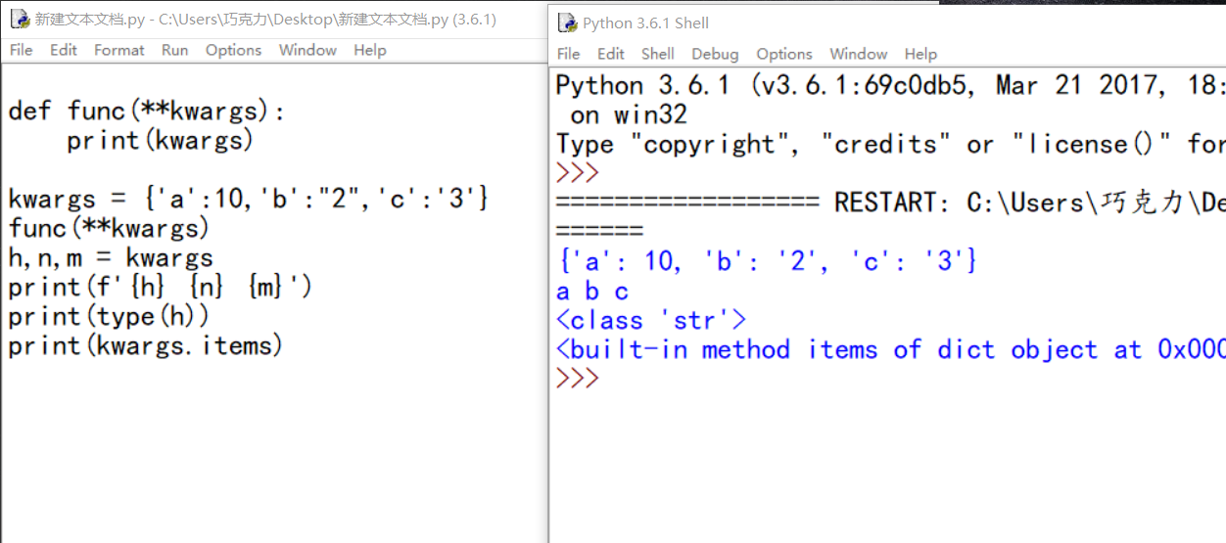Click the kwargs dictionary assignment line
This screenshot has width=1226, height=543.
[248, 199]
